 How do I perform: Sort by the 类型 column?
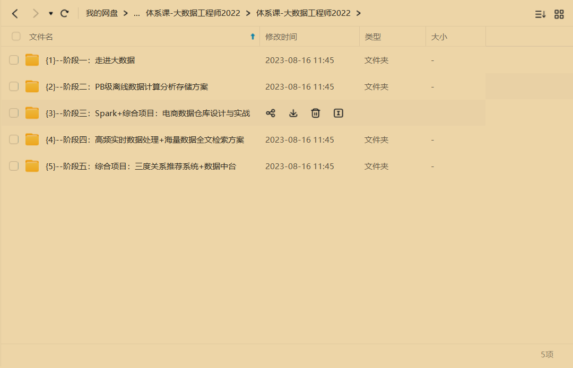pyautogui.click(x=373, y=37)
